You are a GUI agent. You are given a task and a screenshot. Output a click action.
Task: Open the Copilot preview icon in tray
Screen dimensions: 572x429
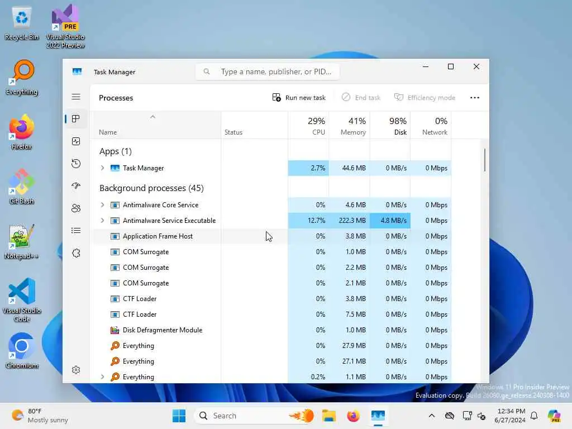click(x=554, y=416)
